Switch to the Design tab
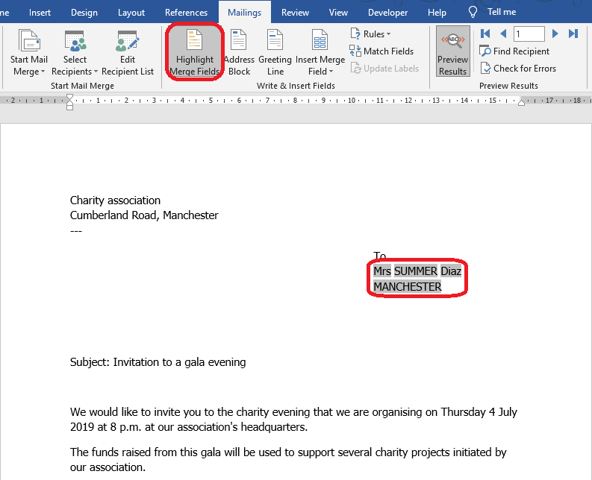 (84, 13)
